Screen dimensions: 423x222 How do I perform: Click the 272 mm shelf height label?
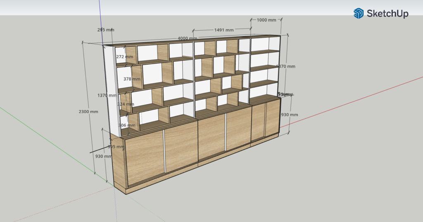124,57
